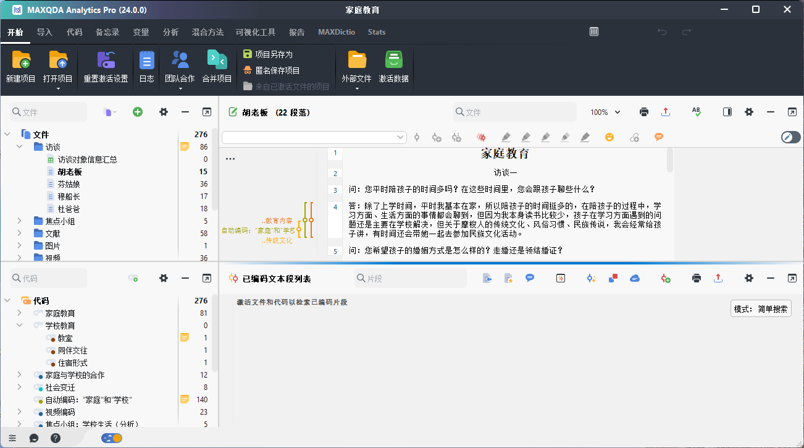Open the 打开项目 dropdown arrow
This screenshot has width=804, height=448.
tap(58, 88)
